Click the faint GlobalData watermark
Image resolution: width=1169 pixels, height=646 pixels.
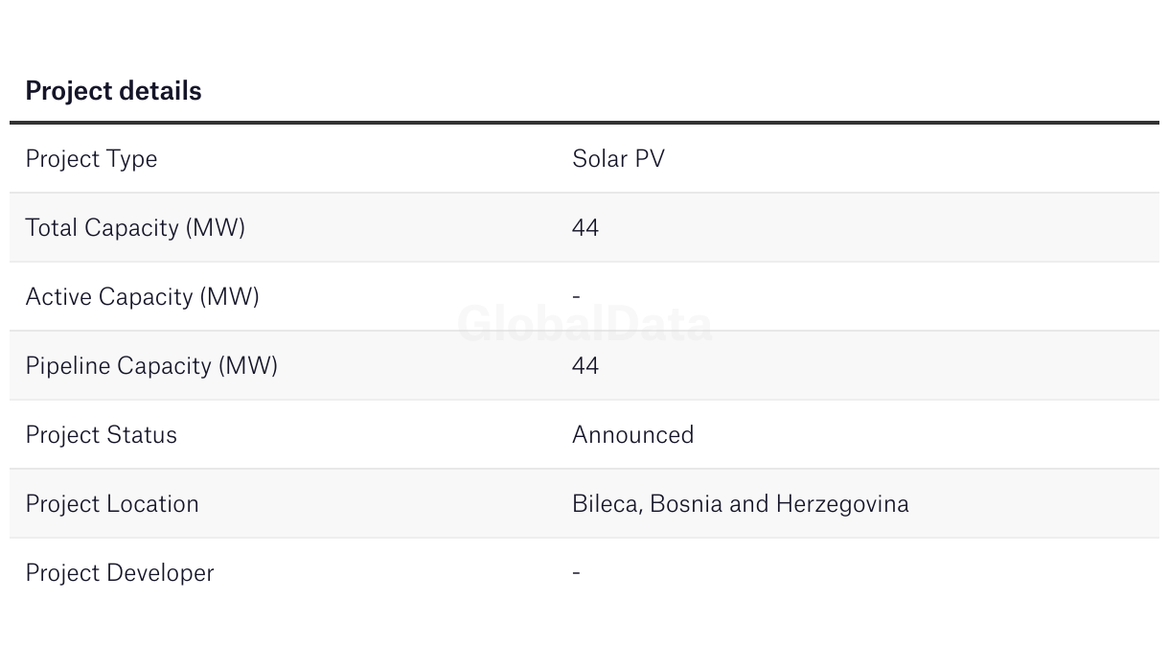(584, 325)
